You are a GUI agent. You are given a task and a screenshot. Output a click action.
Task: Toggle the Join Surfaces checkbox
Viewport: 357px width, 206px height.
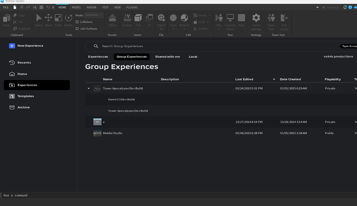pos(77,29)
